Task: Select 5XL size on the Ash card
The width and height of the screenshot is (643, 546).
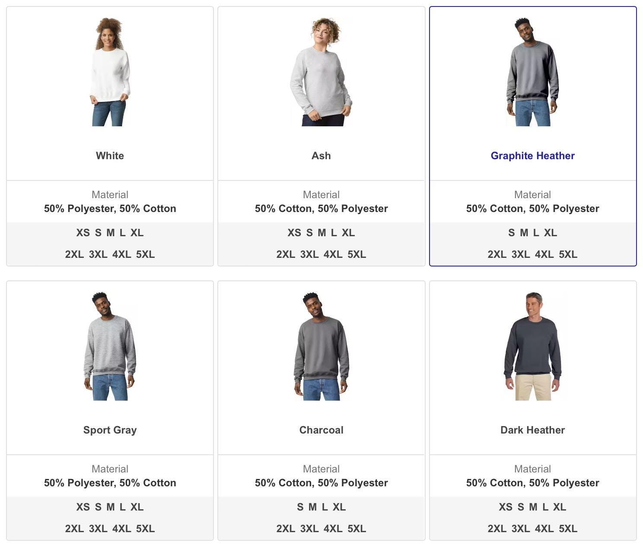Action: click(x=357, y=254)
